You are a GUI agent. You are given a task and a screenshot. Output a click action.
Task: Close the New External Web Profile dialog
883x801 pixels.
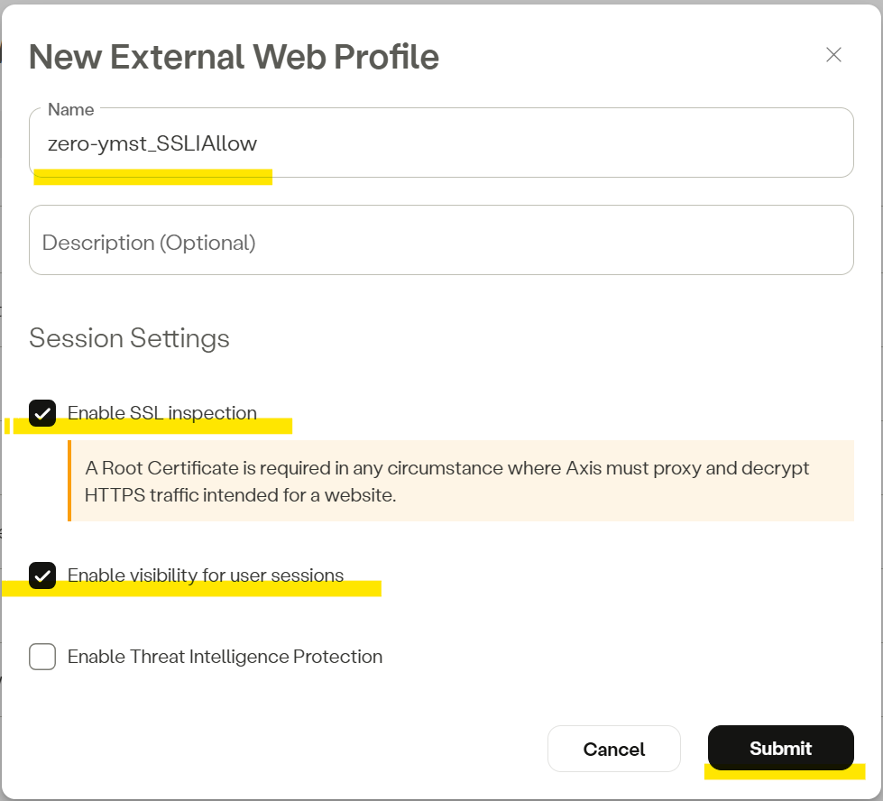833,55
